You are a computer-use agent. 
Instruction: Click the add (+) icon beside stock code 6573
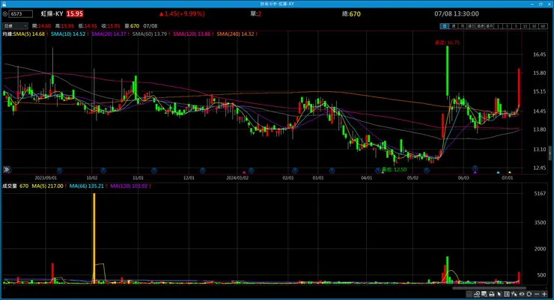pos(5,13)
